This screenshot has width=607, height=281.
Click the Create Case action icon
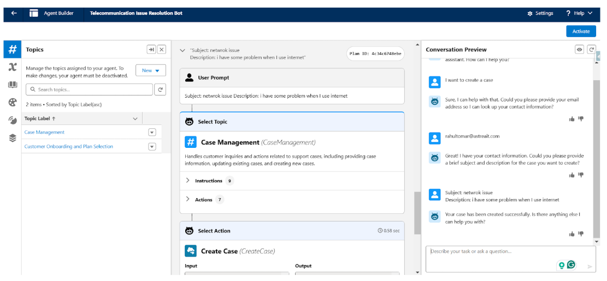[191, 251]
